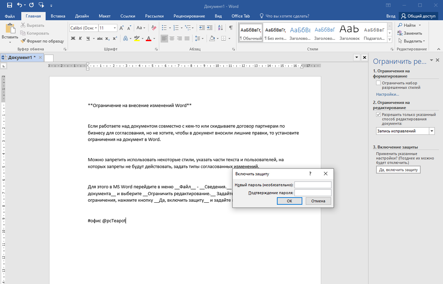Screen dimensions: 443x284
Task: Check 'Ограничить набор разрешенных стилей' box
Action: [378, 83]
